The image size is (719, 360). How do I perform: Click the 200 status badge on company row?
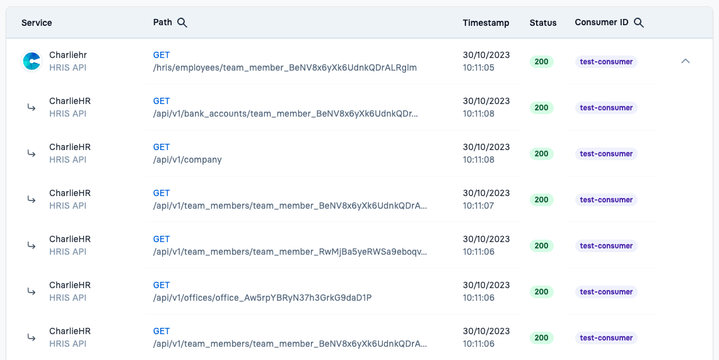(542, 154)
